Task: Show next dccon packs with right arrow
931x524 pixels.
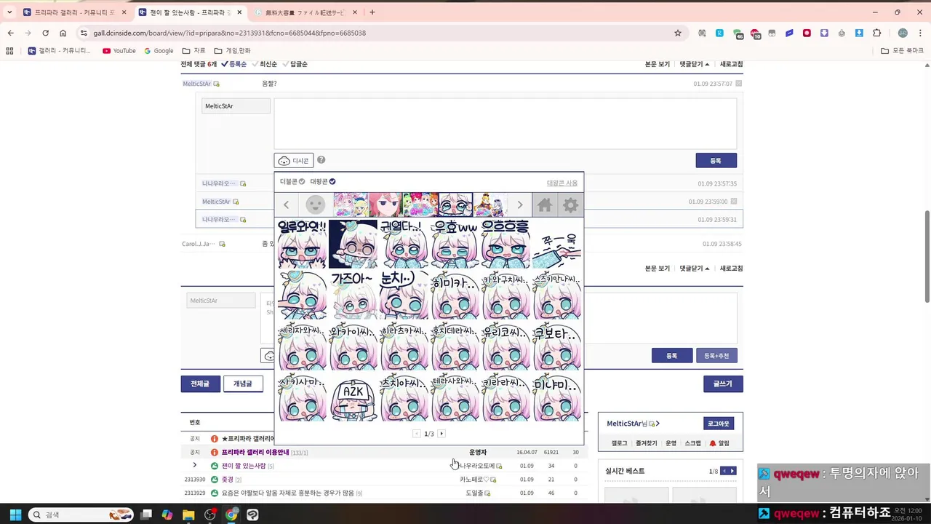Action: [x=519, y=205]
